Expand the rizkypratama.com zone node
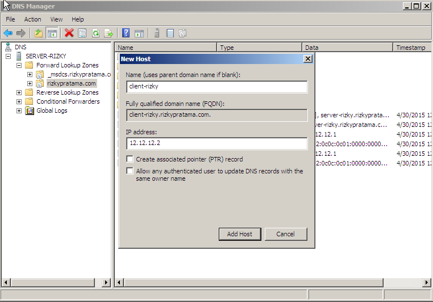Screen dimensions: 433x302 click(30, 83)
